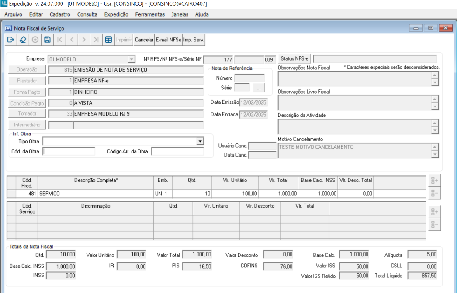Image resolution: width=457 pixels, height=293 pixels.
Task: Open the Cadastro menu
Action: pos(60,14)
